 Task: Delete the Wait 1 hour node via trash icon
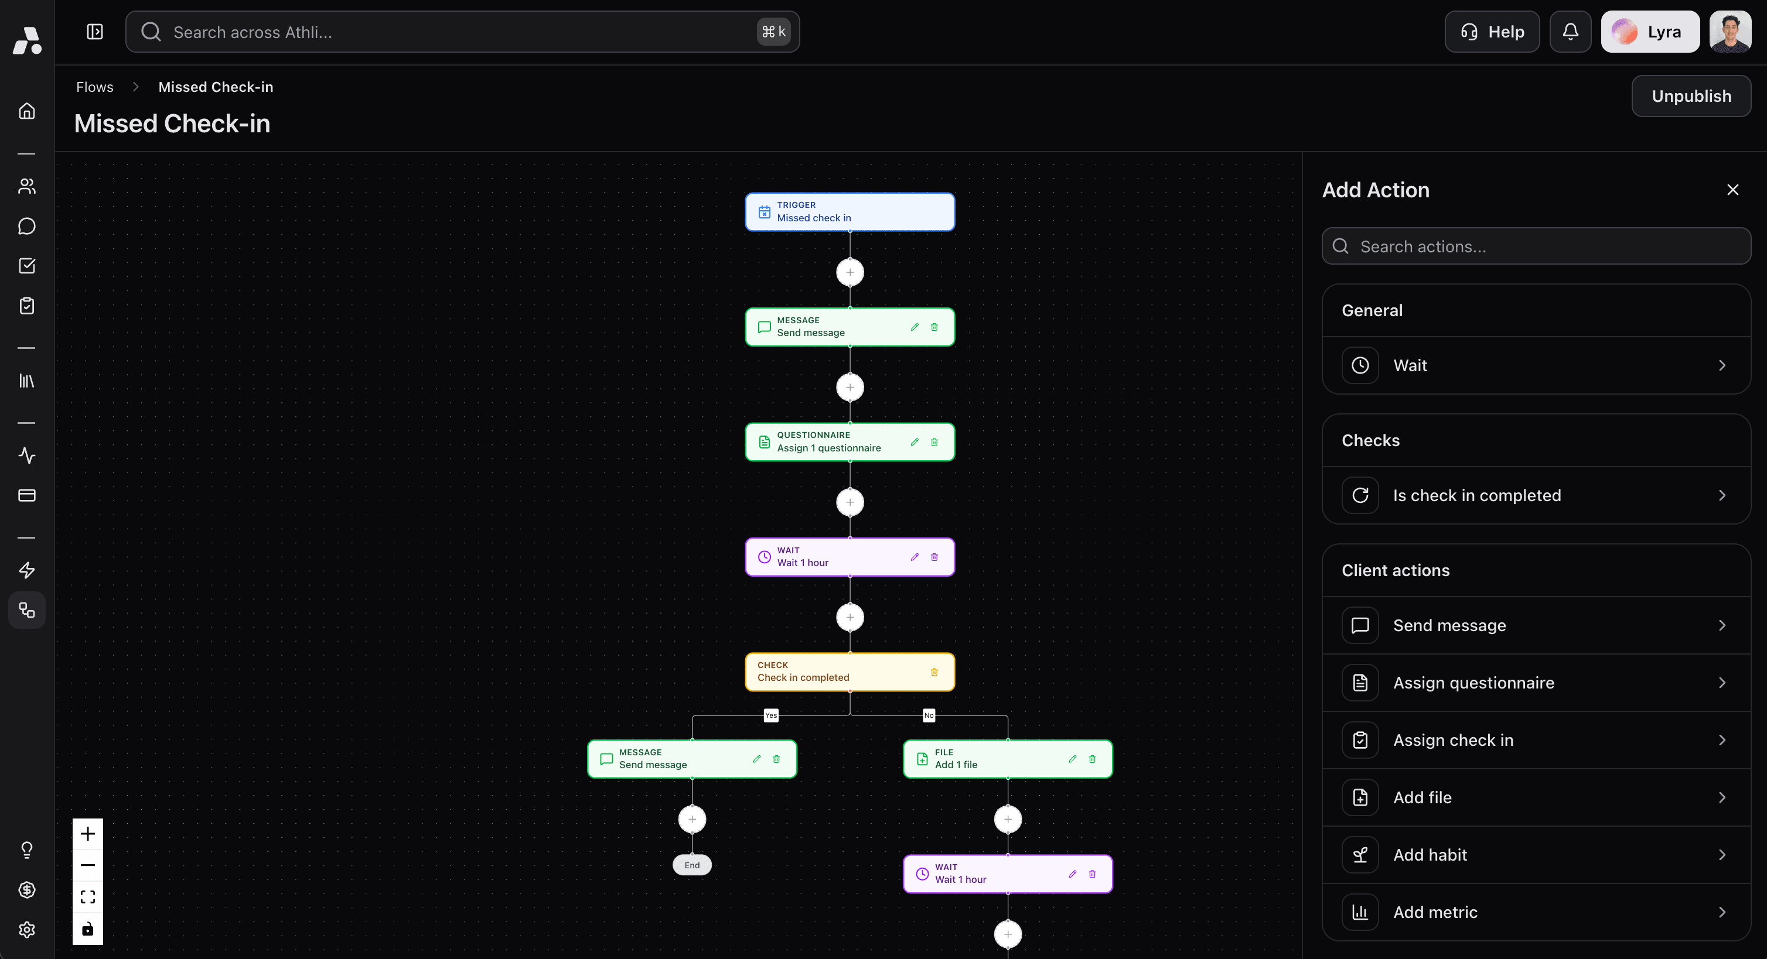point(934,557)
